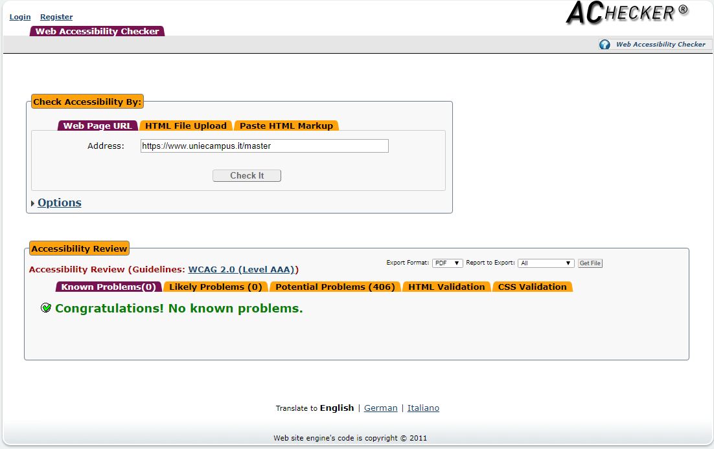This screenshot has width=714, height=449.
Task: Select the Paste HTML Markup tab
Action: click(x=286, y=126)
